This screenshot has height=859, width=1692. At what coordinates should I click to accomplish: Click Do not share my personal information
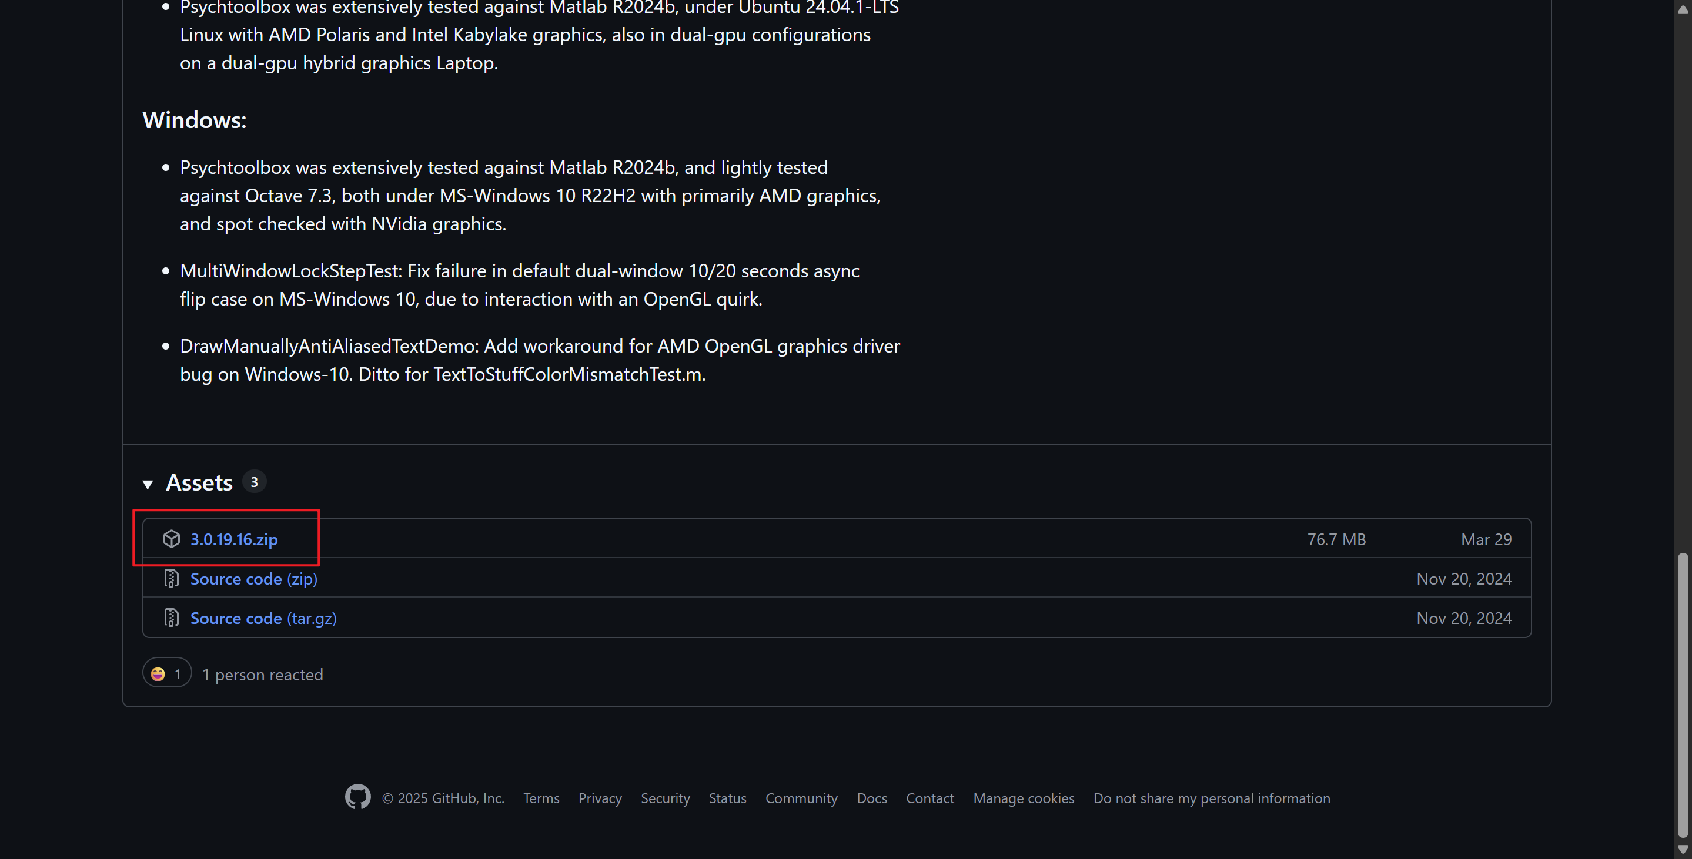tap(1211, 798)
